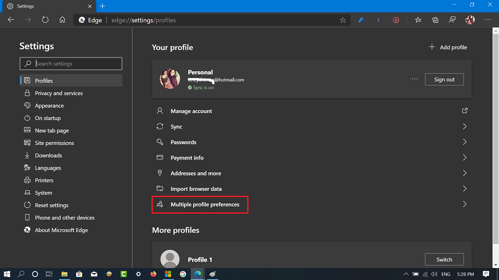Show hidden system tray icons arrow
The height and width of the screenshot is (280, 499).
406,274
